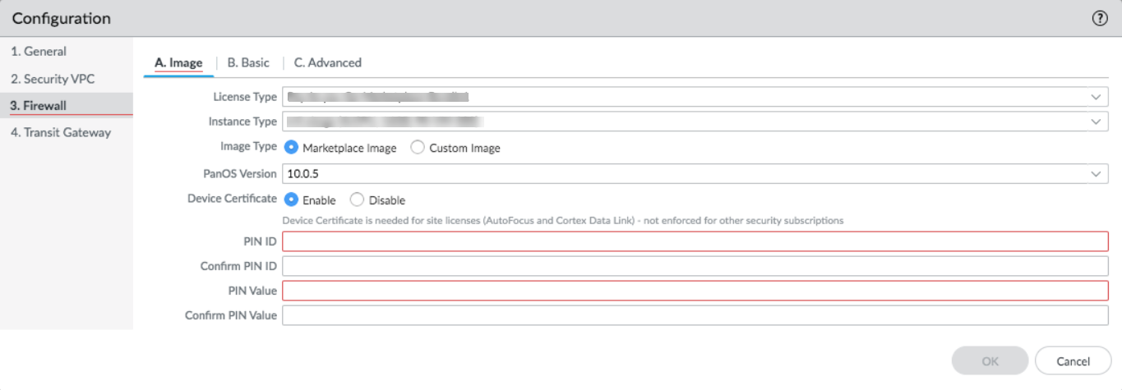
Task: Focus the PIN ID input field
Action: [695, 241]
